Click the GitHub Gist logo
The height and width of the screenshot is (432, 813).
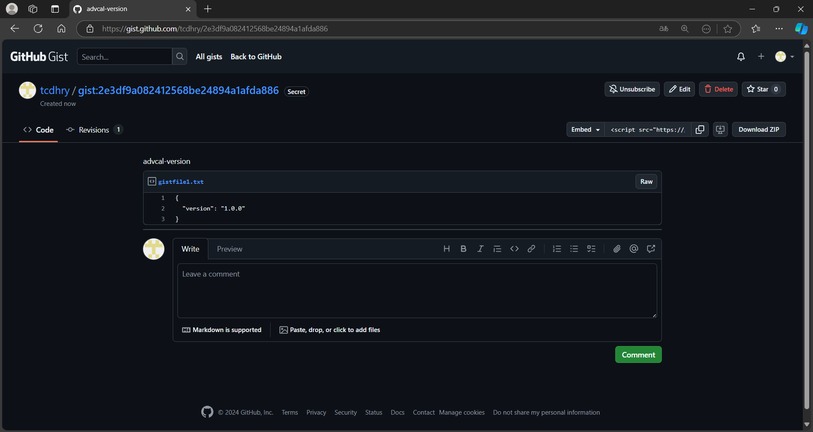[x=39, y=57]
